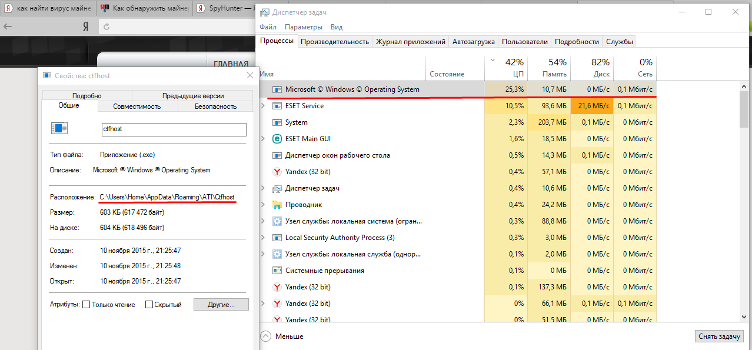Switch to the Пользователи tab
Screen dimensions: 752x350
coord(525,42)
